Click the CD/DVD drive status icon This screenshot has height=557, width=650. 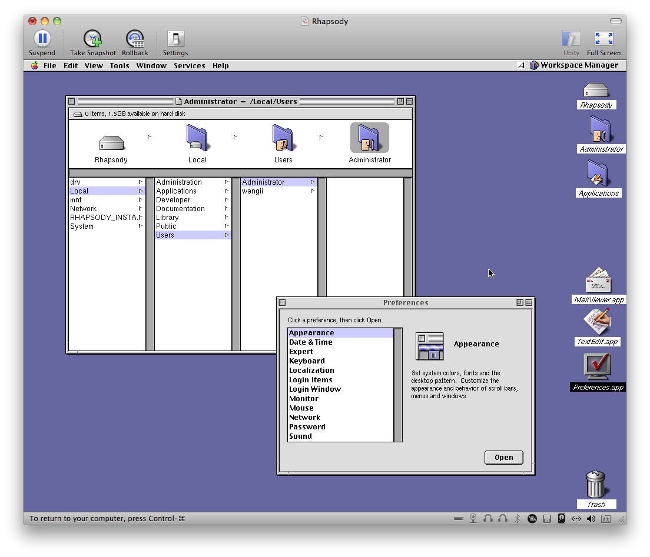[x=532, y=519]
